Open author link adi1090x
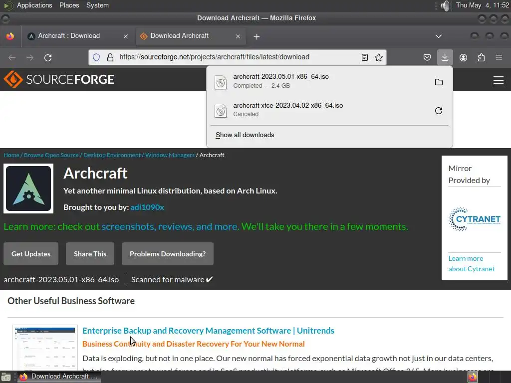The width and height of the screenshot is (511, 383). 147,207
